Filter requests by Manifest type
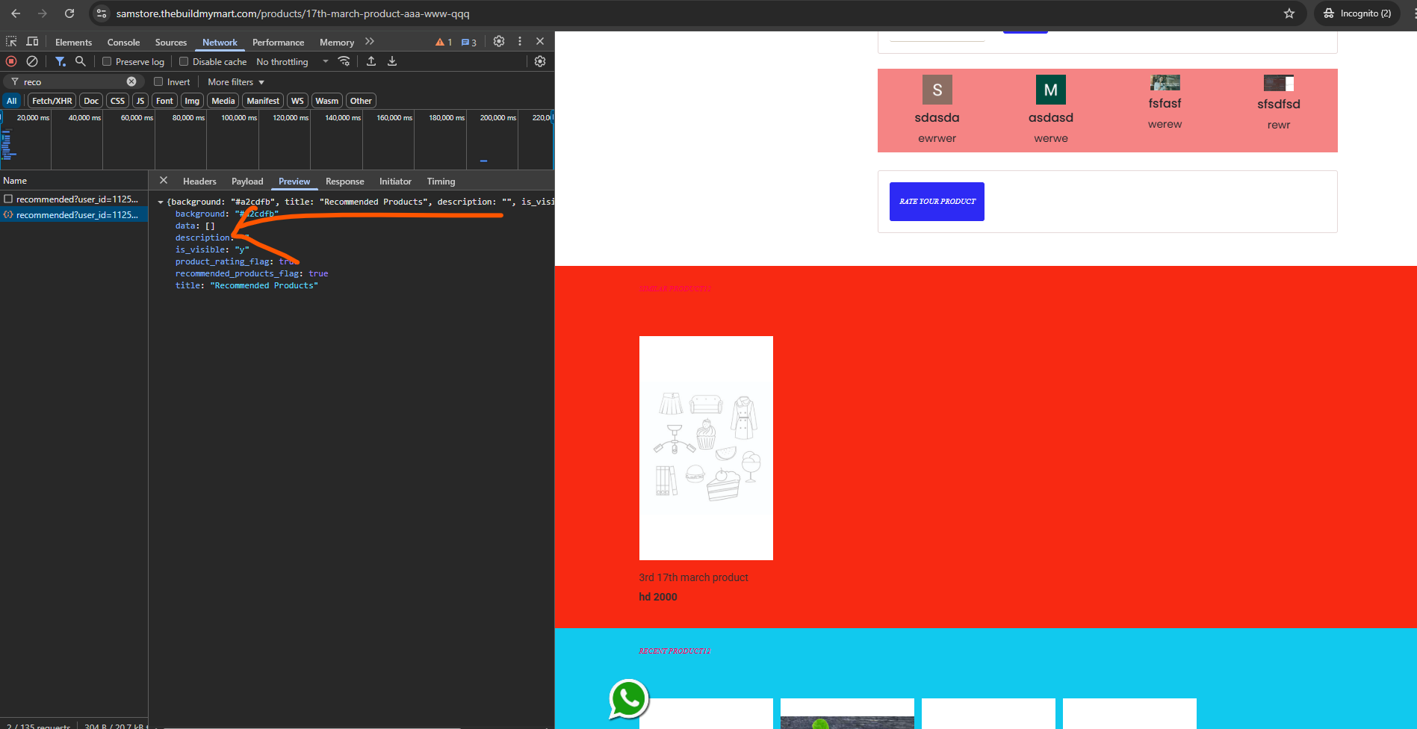Viewport: 1417px width, 729px height. 263,101
